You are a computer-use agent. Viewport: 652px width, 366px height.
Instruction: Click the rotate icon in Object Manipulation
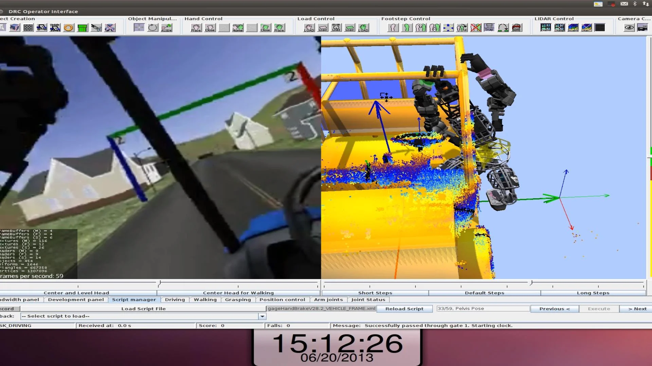pyautogui.click(x=152, y=28)
